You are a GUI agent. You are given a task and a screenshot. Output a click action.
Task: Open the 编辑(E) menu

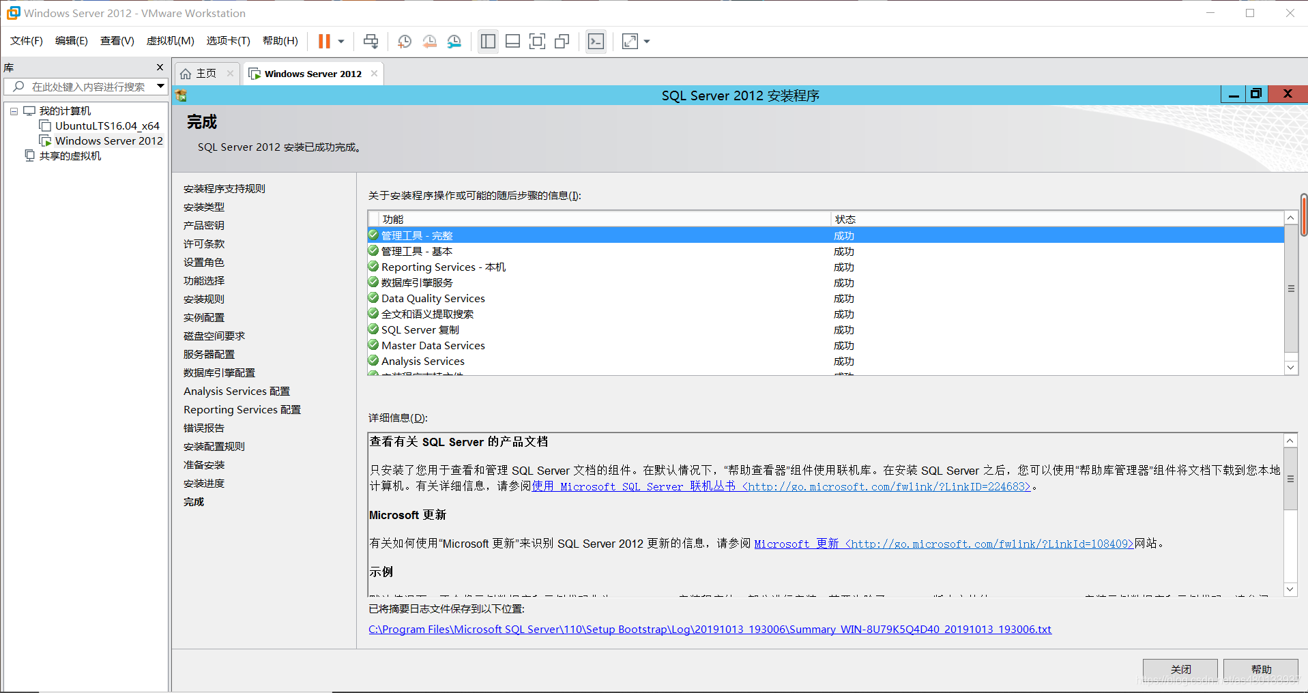72,41
